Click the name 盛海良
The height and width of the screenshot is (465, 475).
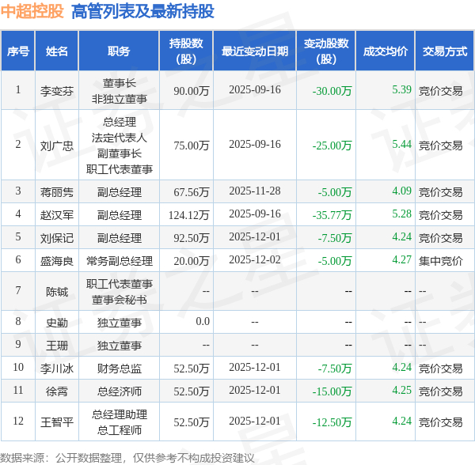click(x=57, y=261)
